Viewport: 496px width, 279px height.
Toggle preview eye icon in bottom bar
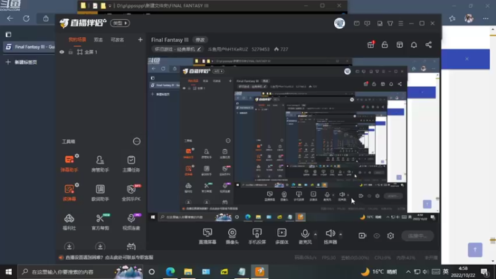376,236
